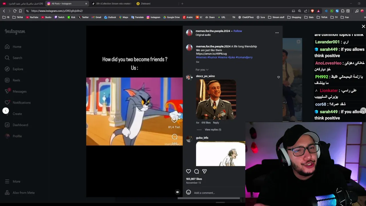Go to the Explore page
This screenshot has height=206, width=366.
pyautogui.click(x=14, y=69)
